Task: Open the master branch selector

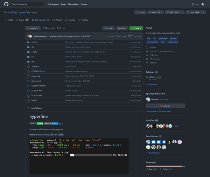Action: [33, 28]
